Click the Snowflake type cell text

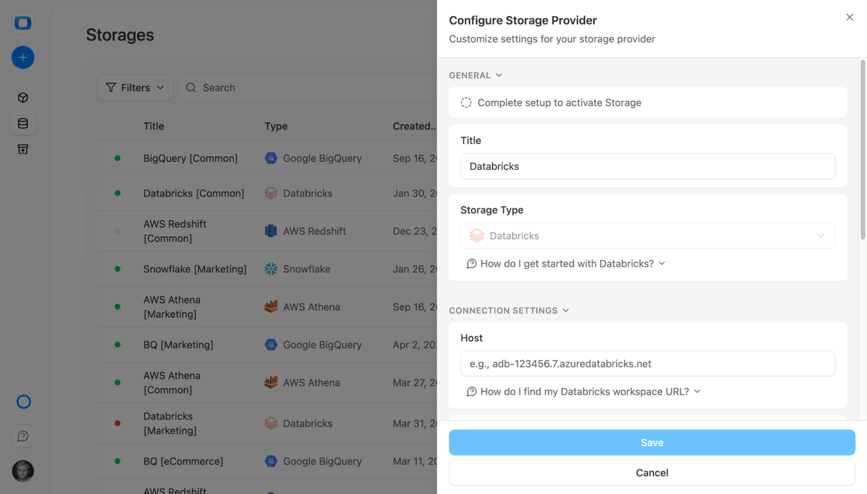coord(307,269)
